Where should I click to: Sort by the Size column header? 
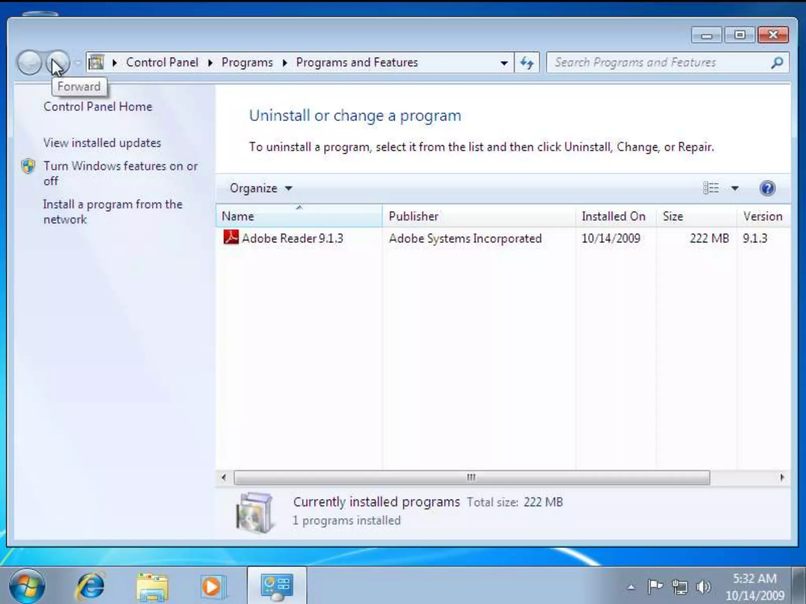697,216
